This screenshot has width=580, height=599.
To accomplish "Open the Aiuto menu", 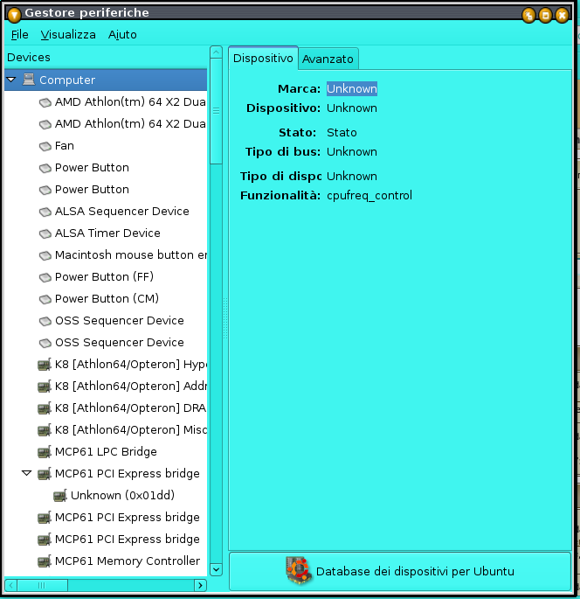I will click(x=122, y=34).
